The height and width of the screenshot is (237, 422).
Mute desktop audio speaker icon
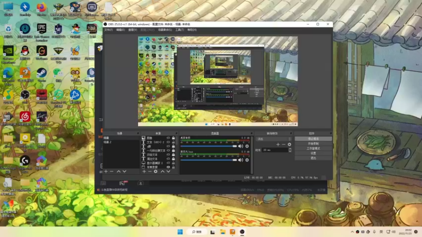click(241, 146)
